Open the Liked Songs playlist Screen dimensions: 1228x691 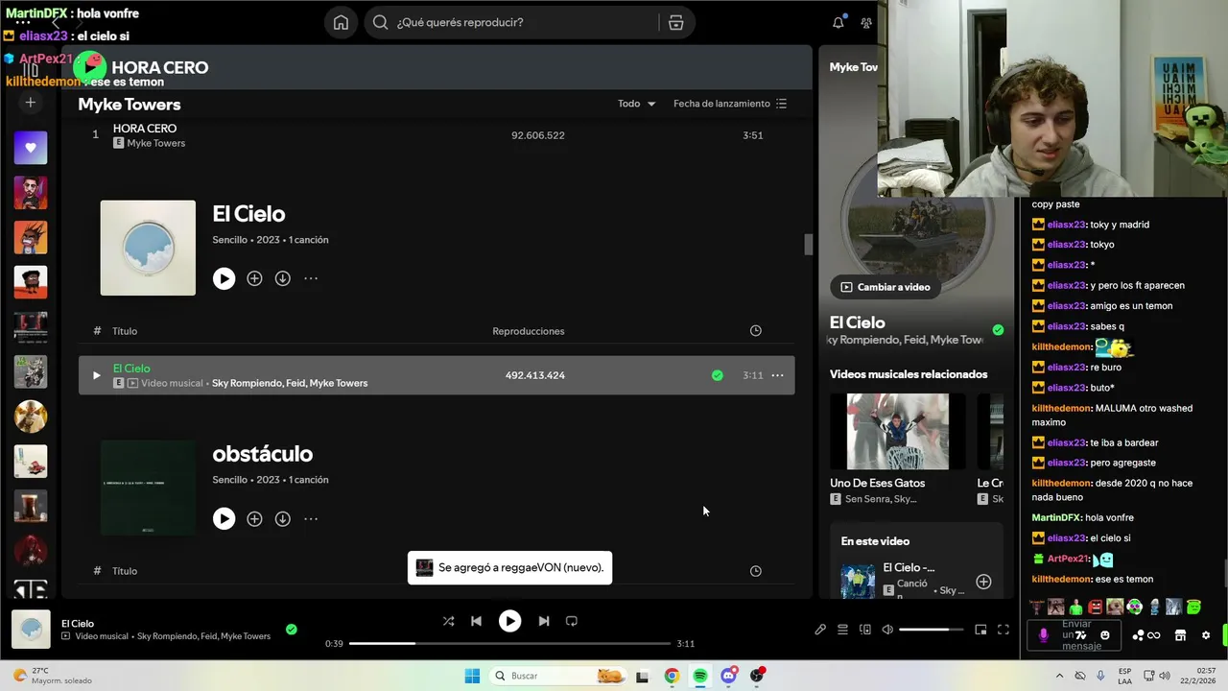coord(31,148)
